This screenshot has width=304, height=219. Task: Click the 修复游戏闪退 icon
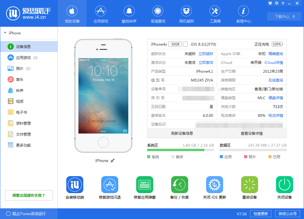(110, 185)
